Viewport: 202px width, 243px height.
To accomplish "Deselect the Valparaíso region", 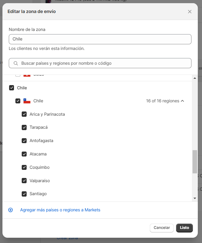I will click(24, 181).
